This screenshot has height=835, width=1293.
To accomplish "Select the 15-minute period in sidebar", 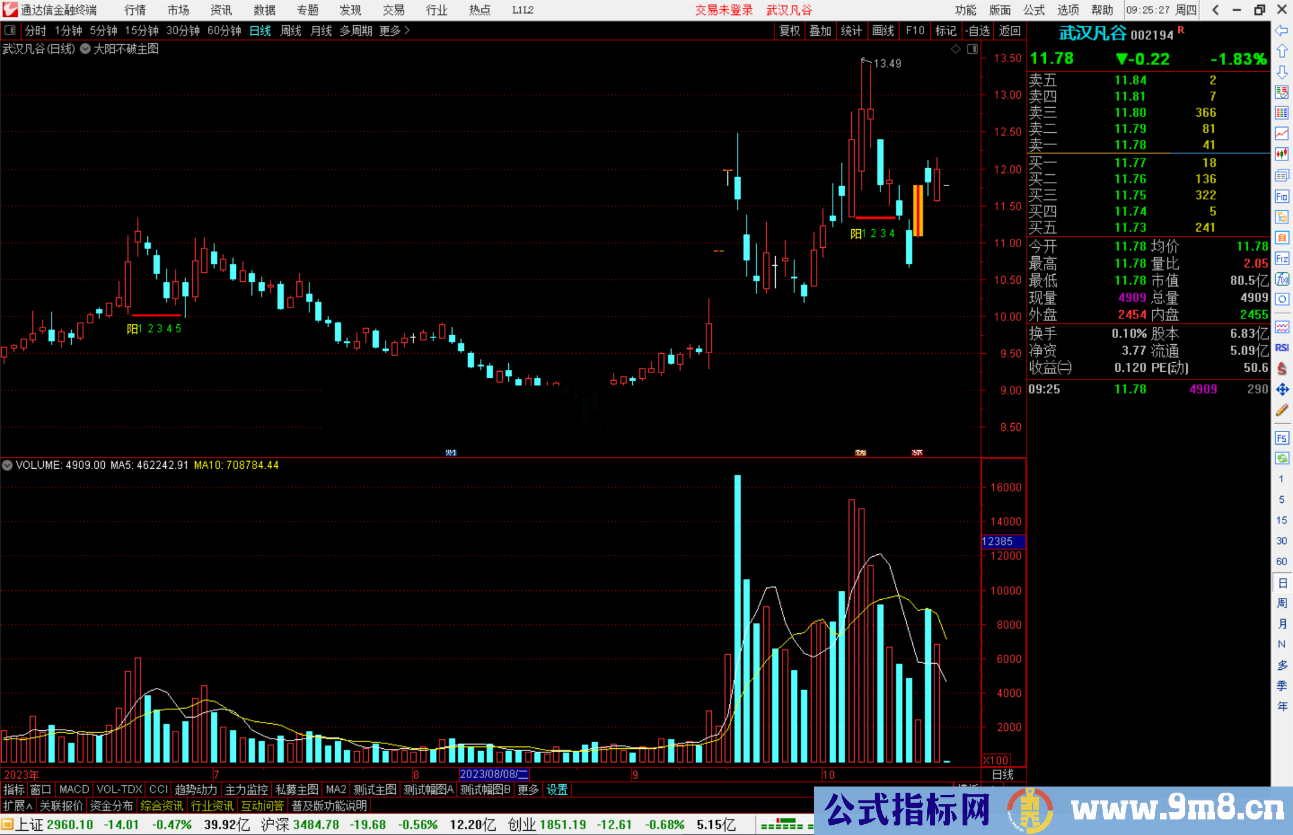I will coord(1282,520).
